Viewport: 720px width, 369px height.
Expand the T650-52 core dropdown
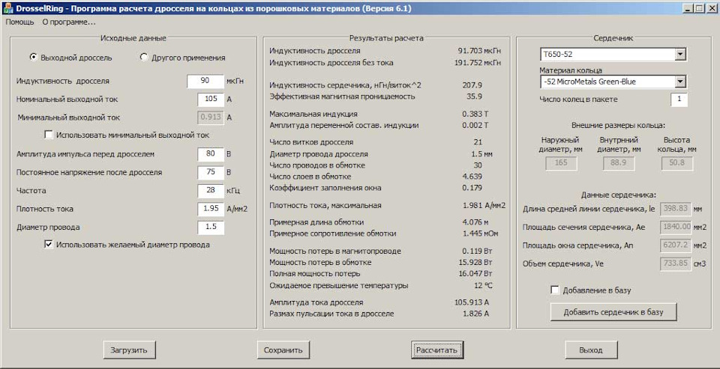point(679,55)
